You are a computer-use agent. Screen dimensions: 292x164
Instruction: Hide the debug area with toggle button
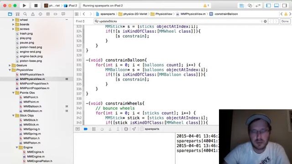pos(78,129)
